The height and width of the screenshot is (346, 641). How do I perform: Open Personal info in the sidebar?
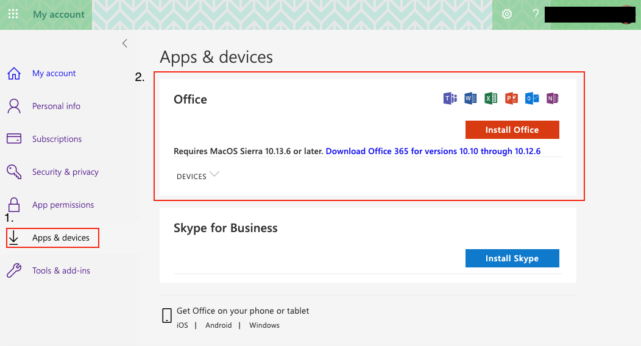tap(57, 106)
